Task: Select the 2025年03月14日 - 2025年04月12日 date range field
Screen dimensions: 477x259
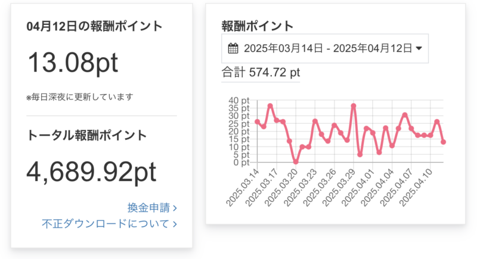Action: tap(325, 49)
